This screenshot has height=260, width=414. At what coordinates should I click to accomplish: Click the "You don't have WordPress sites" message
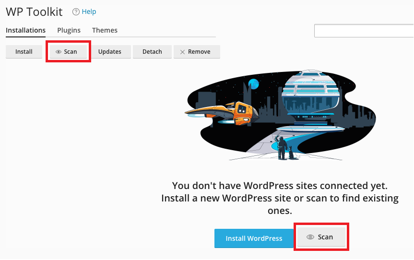tap(280, 186)
